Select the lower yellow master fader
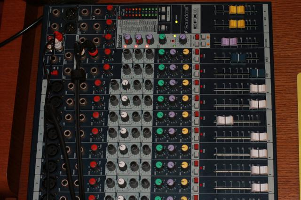 coord(237,24)
